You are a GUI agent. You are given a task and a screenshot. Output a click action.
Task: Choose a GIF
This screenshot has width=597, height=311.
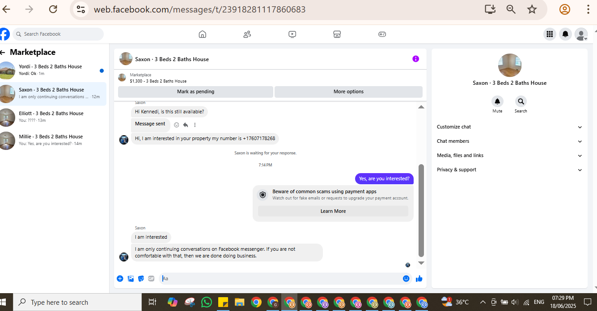point(151,278)
